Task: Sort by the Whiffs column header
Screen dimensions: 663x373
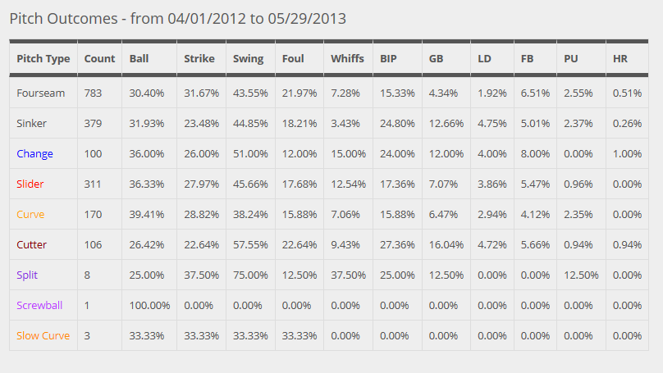Action: pos(347,59)
